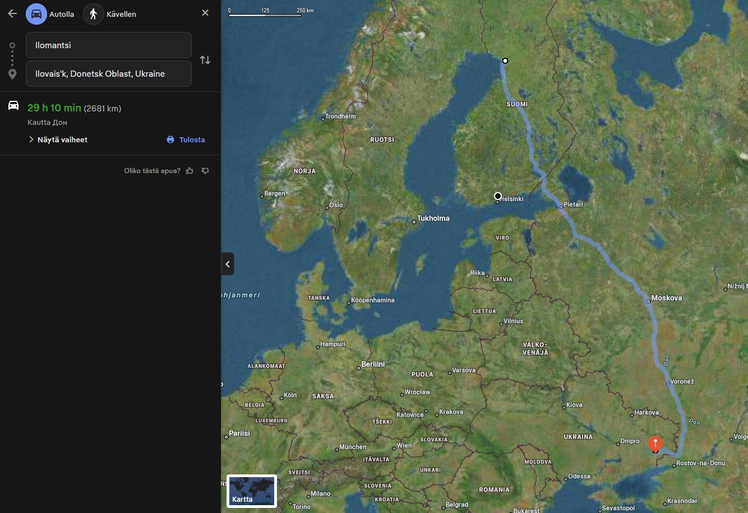Go back using the left arrow
This screenshot has height=513, width=748.
tap(12, 13)
